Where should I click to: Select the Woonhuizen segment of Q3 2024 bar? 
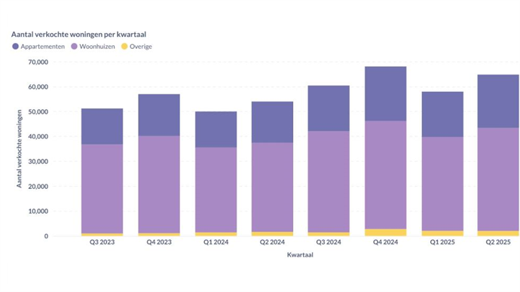329,182
